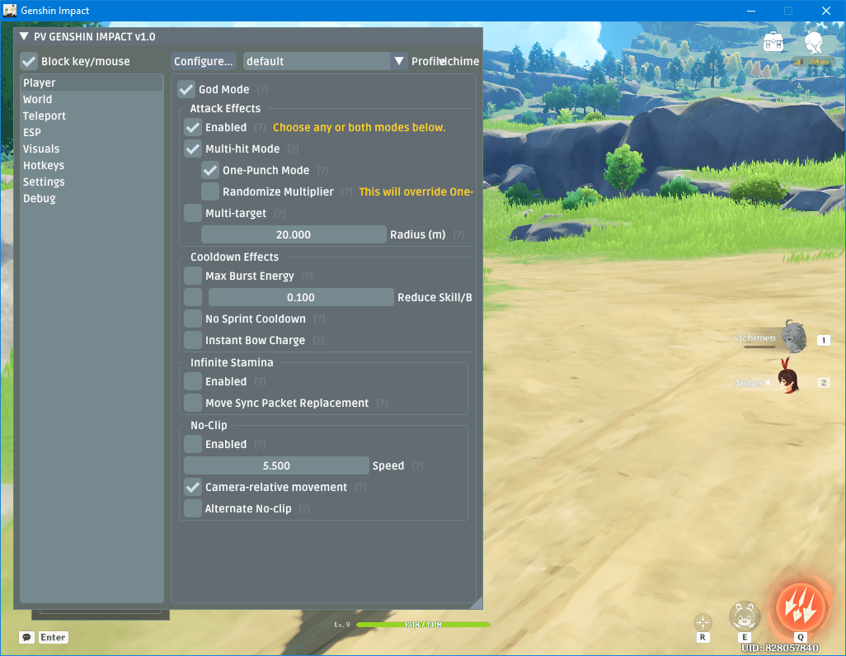The height and width of the screenshot is (656, 846).
Task: Click the Configure... button
Action: click(x=204, y=62)
